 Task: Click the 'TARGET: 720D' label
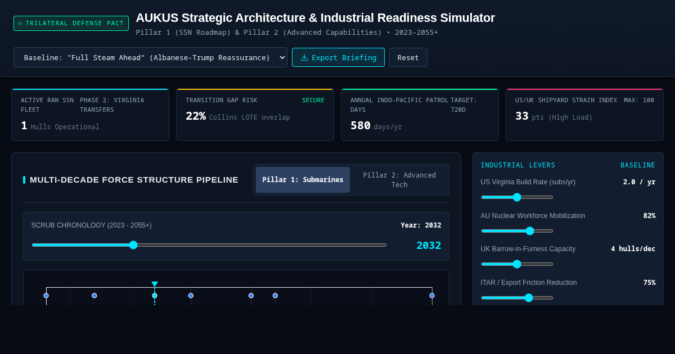pos(463,105)
